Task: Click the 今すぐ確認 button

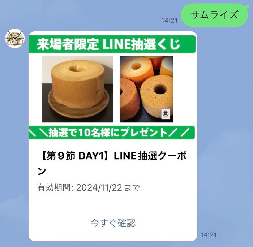Action: 113,223
